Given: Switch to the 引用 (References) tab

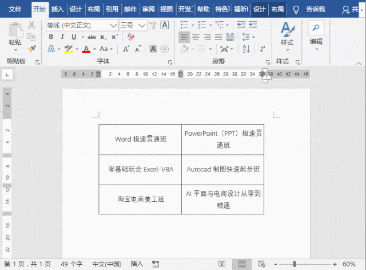Looking at the screenshot, I should pos(112,9).
